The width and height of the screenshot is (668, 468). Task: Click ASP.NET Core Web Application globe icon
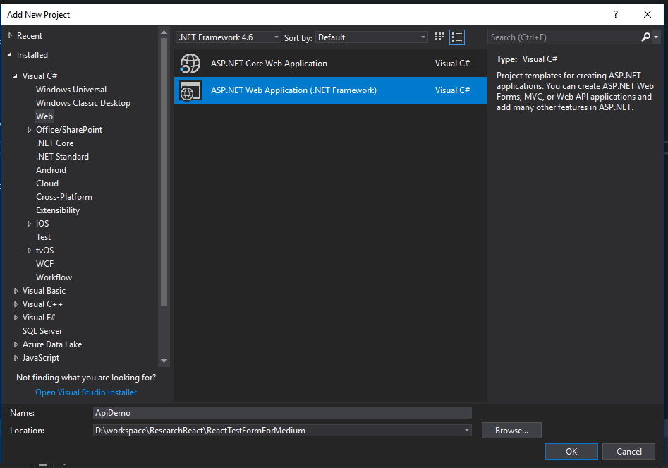coord(190,64)
